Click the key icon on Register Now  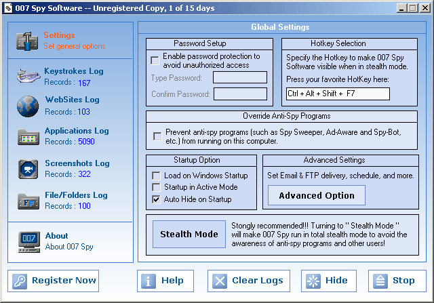(20, 281)
